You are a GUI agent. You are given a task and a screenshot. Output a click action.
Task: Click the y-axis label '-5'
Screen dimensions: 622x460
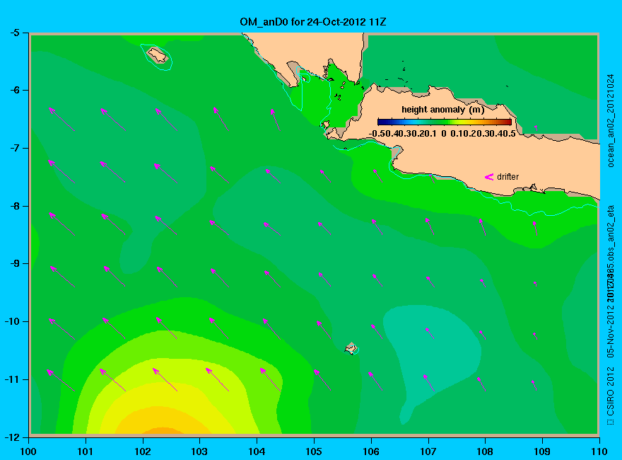(x=14, y=33)
